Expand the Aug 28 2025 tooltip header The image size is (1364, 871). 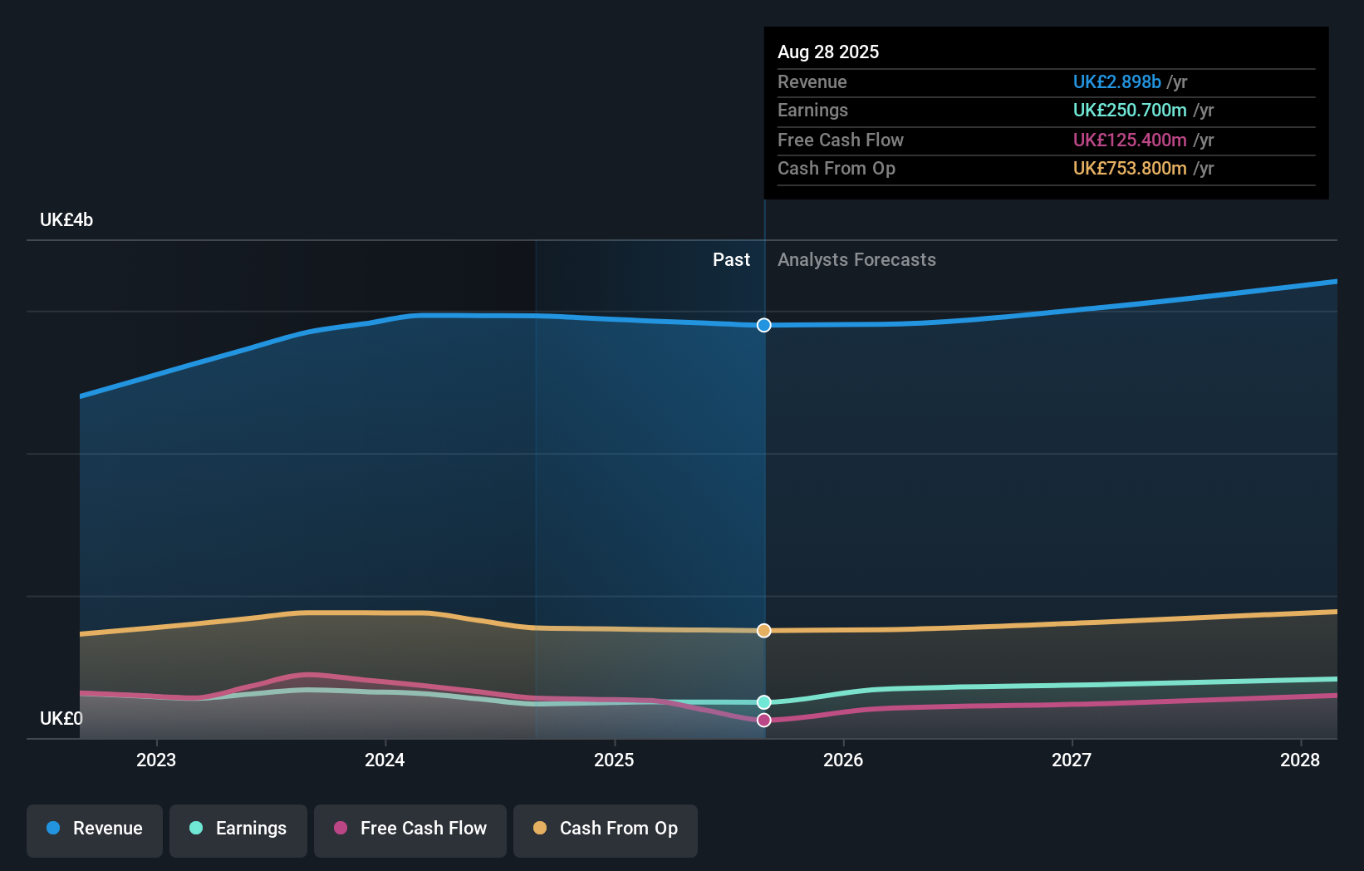[x=828, y=52]
